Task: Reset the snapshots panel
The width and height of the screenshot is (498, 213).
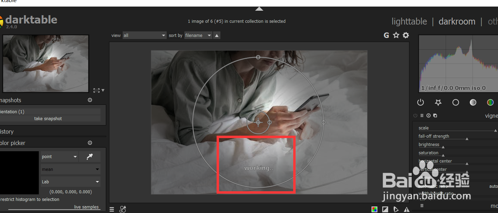Action: pos(90,100)
